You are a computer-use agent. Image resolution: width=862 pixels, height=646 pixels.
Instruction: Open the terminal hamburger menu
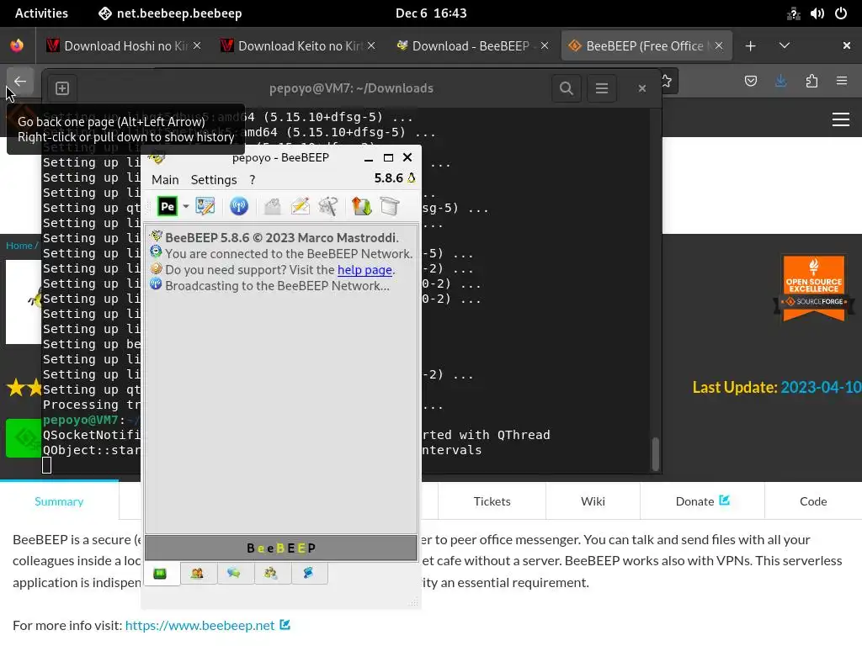click(x=601, y=87)
